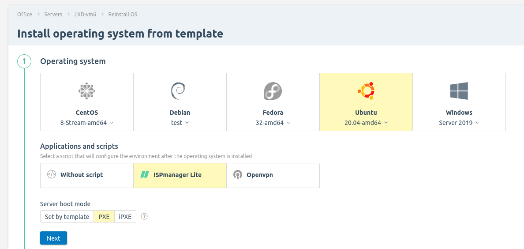The image size is (524, 249).
Task: Click the Server boot mode label
Action: [x=65, y=204]
